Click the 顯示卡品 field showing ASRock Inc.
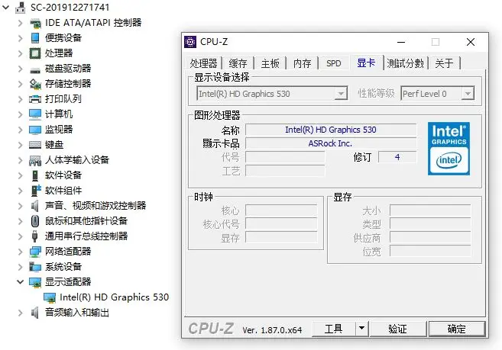Image resolution: width=502 pixels, height=350 pixels. [331, 143]
